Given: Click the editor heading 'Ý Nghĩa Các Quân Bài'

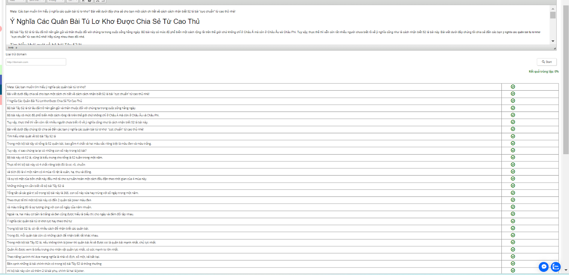Looking at the screenshot, I should pos(105,22).
